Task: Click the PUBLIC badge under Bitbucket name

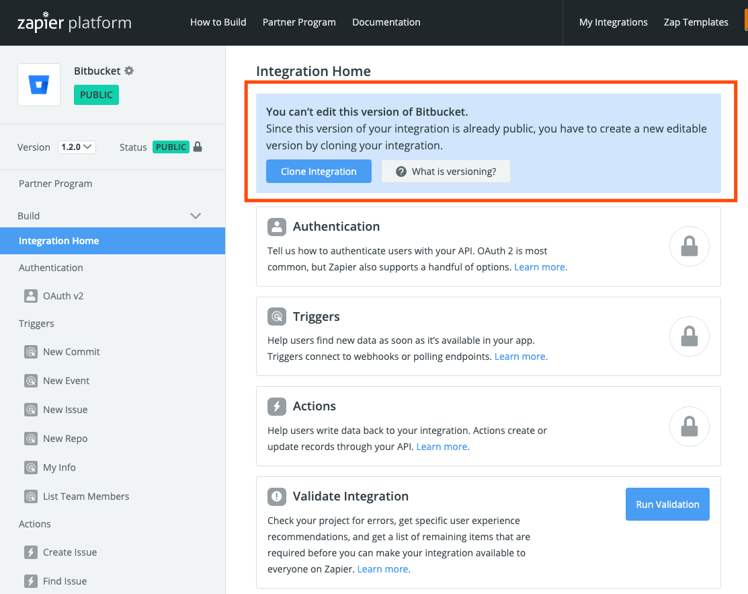Action: click(96, 95)
